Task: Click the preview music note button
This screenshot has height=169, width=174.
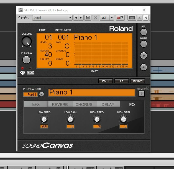Action: click(142, 94)
